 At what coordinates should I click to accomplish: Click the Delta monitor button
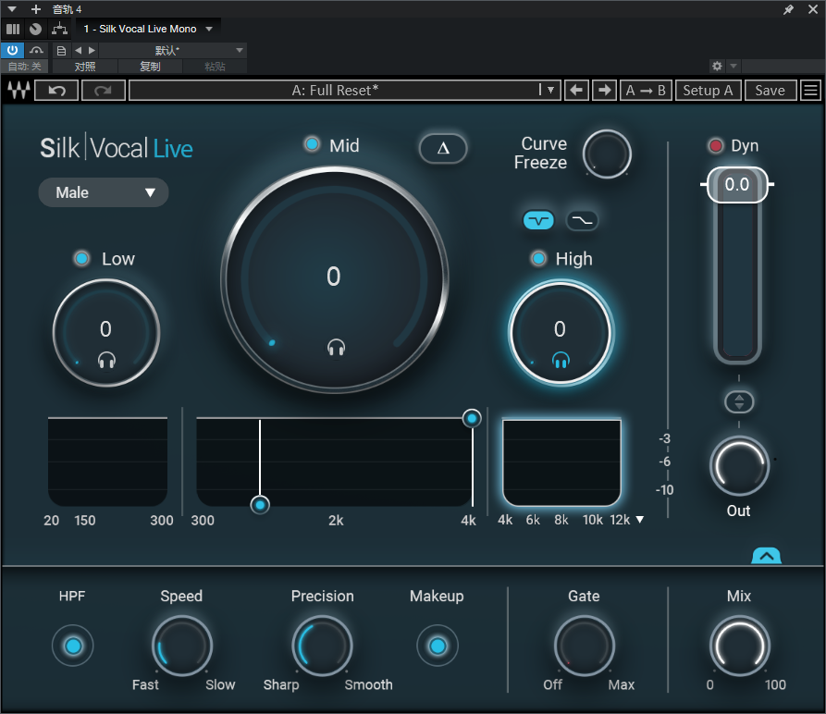[x=443, y=149]
